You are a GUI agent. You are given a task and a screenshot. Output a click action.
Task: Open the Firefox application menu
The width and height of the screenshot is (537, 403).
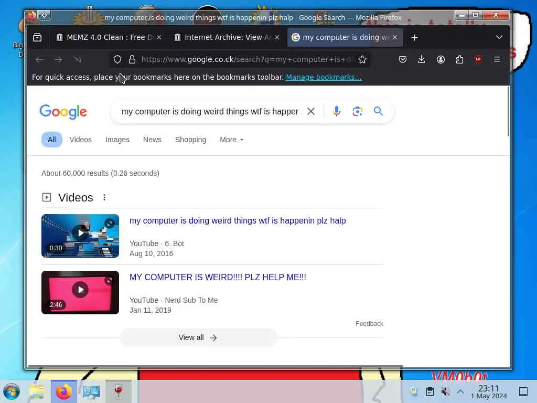click(x=497, y=60)
